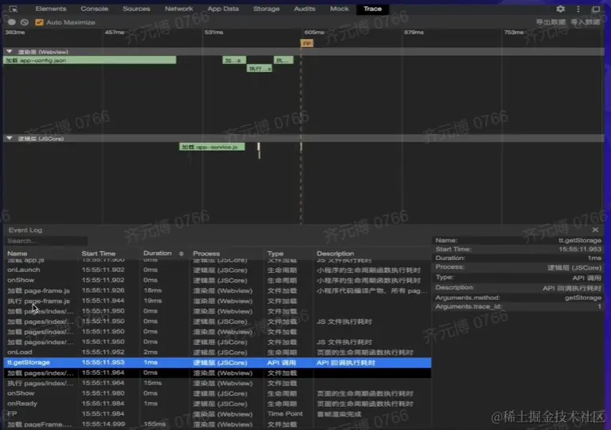Click the FP timeline marker
The width and height of the screenshot is (611, 430).
pos(307,43)
